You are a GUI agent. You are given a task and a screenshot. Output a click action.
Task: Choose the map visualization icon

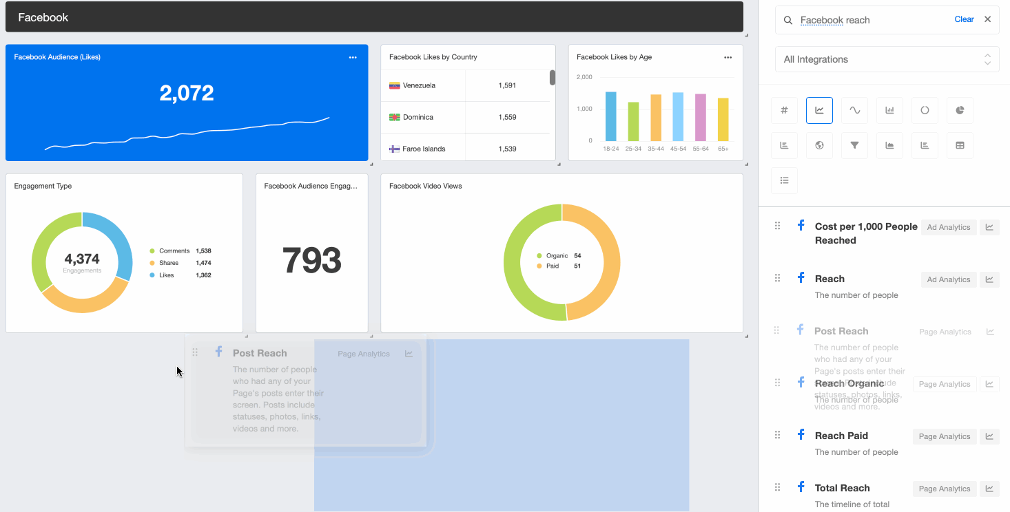point(819,145)
